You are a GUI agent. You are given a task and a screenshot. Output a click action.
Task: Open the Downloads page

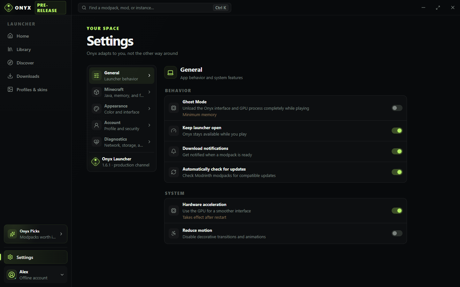pos(35,76)
